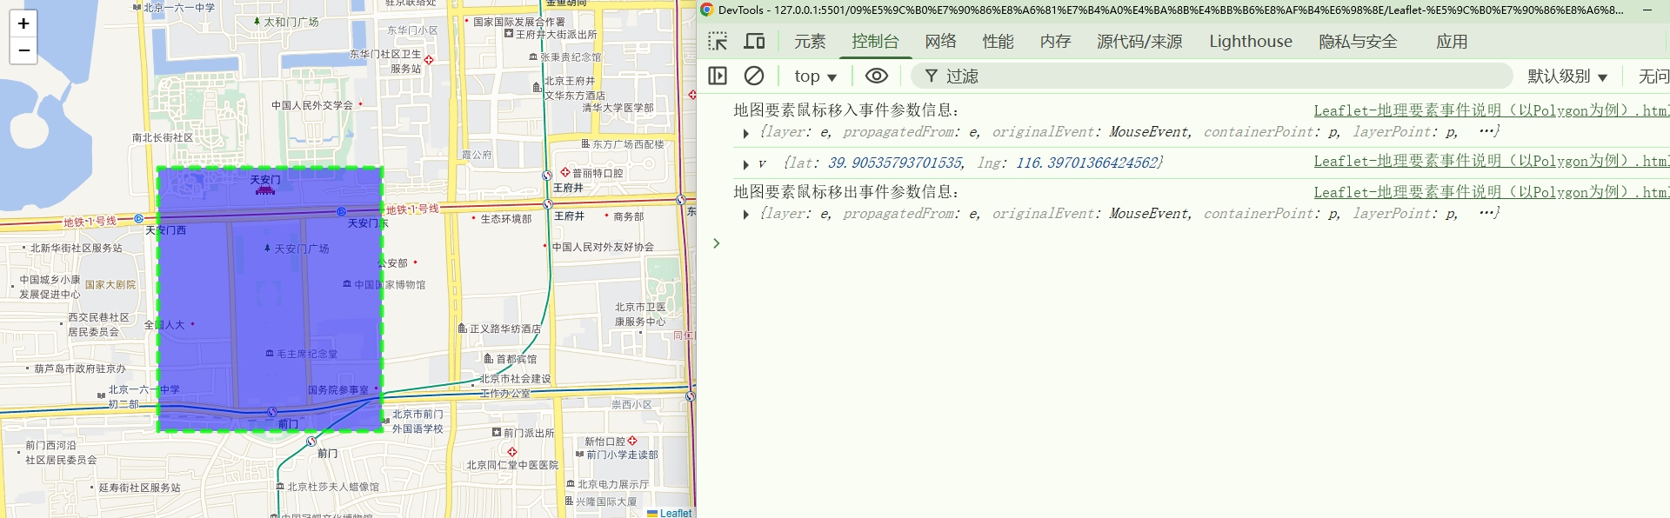This screenshot has width=1670, height=518.
Task: Open the 元素 tab
Action: point(810,41)
